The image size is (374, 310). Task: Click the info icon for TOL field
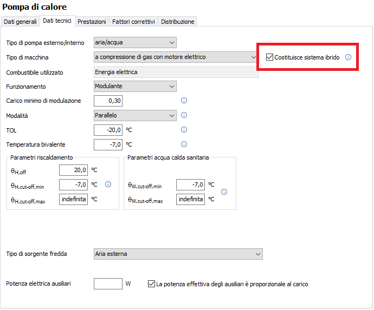point(184,130)
